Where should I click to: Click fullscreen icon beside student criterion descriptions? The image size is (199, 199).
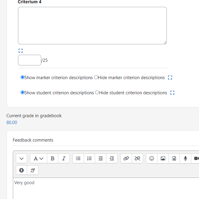coord(172,93)
